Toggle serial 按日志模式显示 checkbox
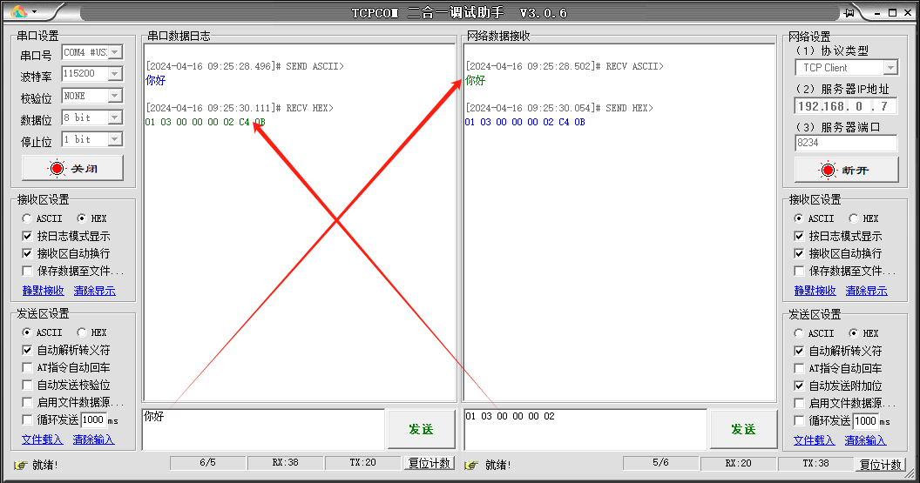The width and height of the screenshot is (920, 483). (x=27, y=236)
